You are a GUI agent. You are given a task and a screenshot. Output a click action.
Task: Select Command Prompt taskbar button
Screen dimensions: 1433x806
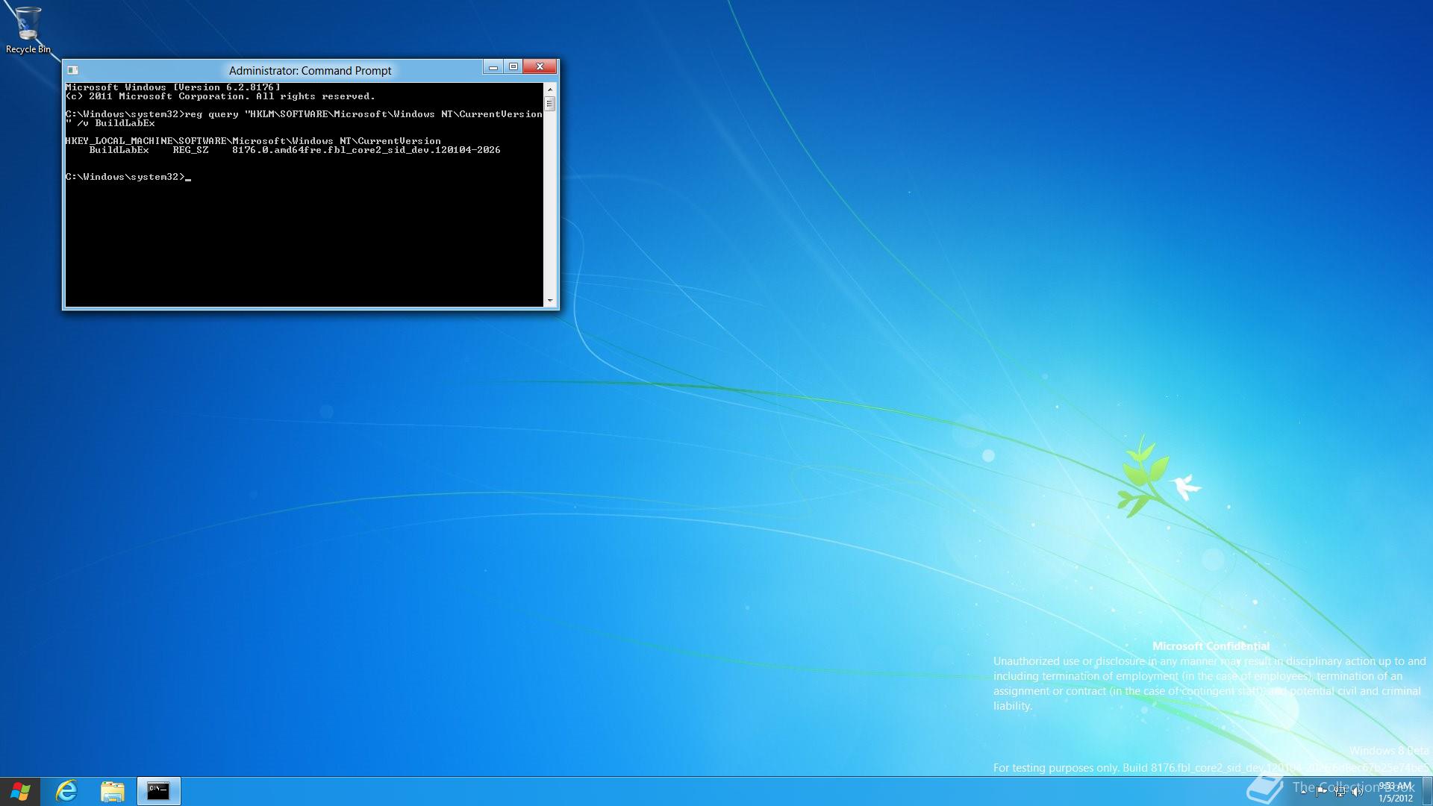tap(158, 791)
